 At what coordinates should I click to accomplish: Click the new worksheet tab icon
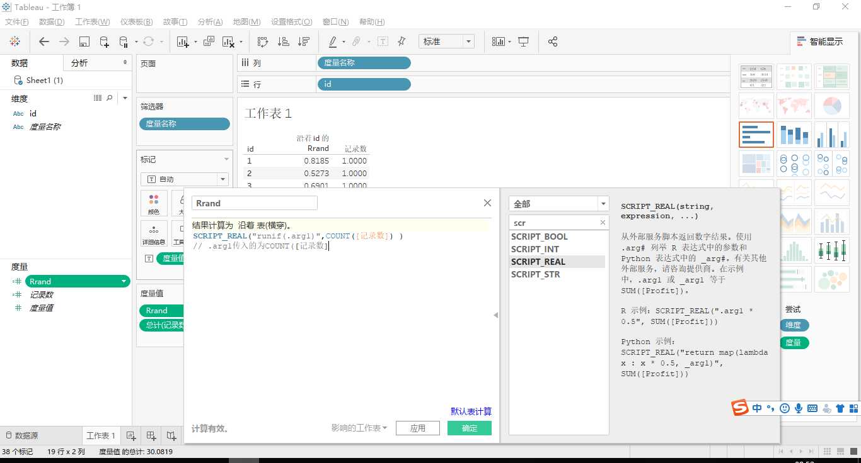click(131, 435)
